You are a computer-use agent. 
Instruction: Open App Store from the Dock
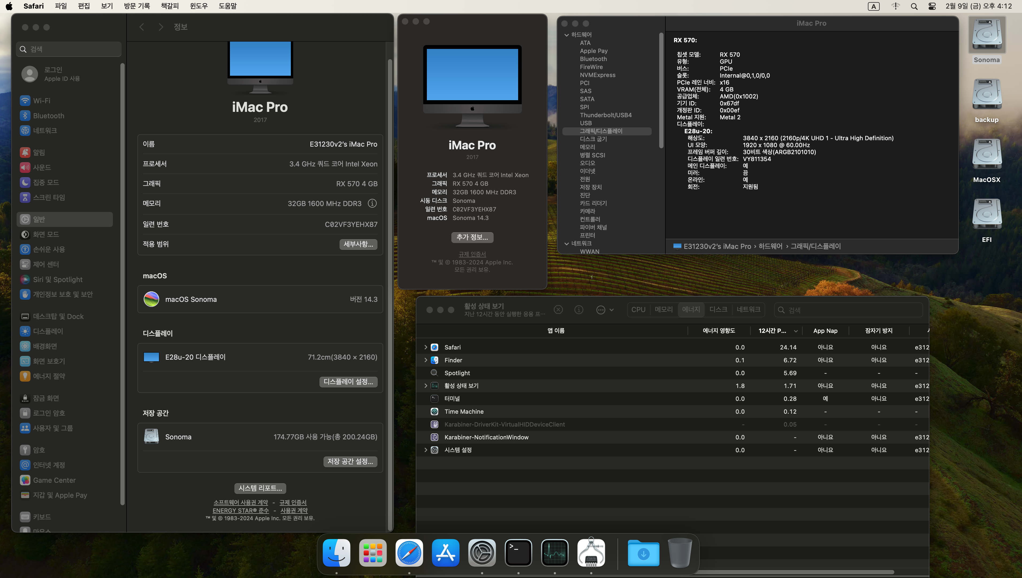[445, 553]
